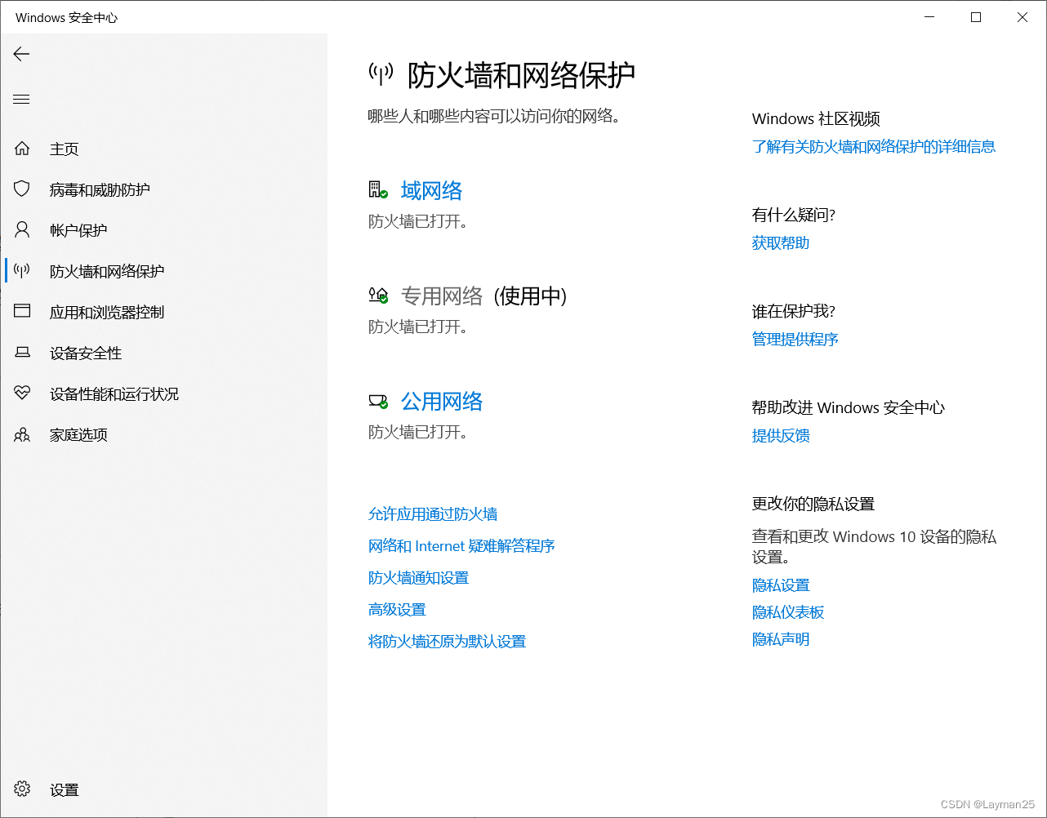The image size is (1047, 818).
Task: Click the 获取帮助 link
Action: [x=781, y=242]
